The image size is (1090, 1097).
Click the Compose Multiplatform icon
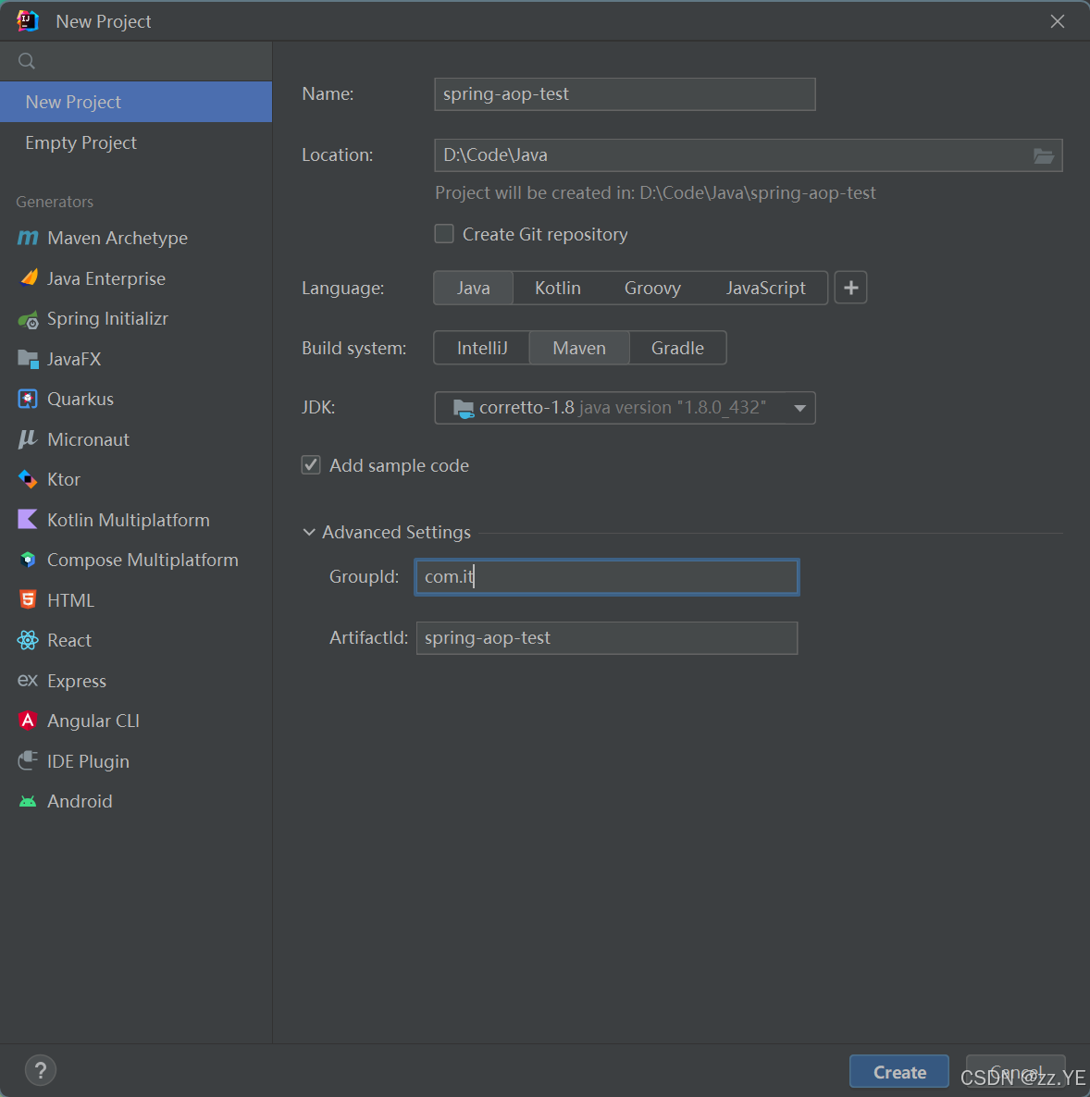pyautogui.click(x=28, y=560)
